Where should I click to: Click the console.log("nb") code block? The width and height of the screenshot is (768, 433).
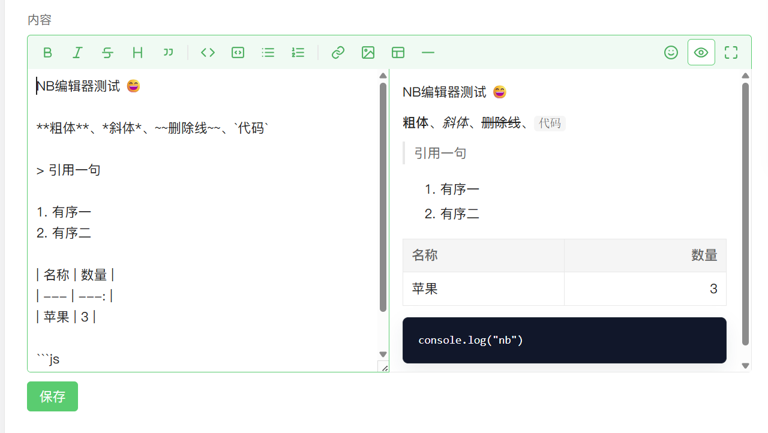point(565,340)
